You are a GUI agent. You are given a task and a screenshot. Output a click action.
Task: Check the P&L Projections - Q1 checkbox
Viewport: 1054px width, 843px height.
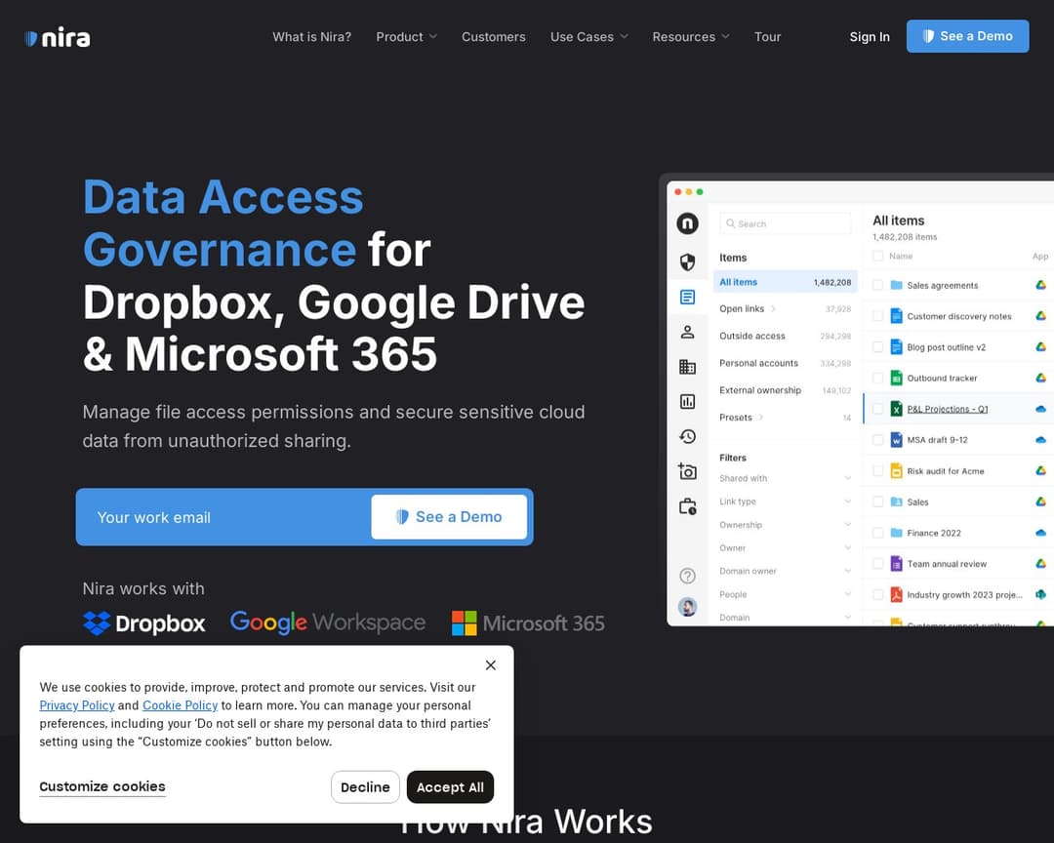877,409
